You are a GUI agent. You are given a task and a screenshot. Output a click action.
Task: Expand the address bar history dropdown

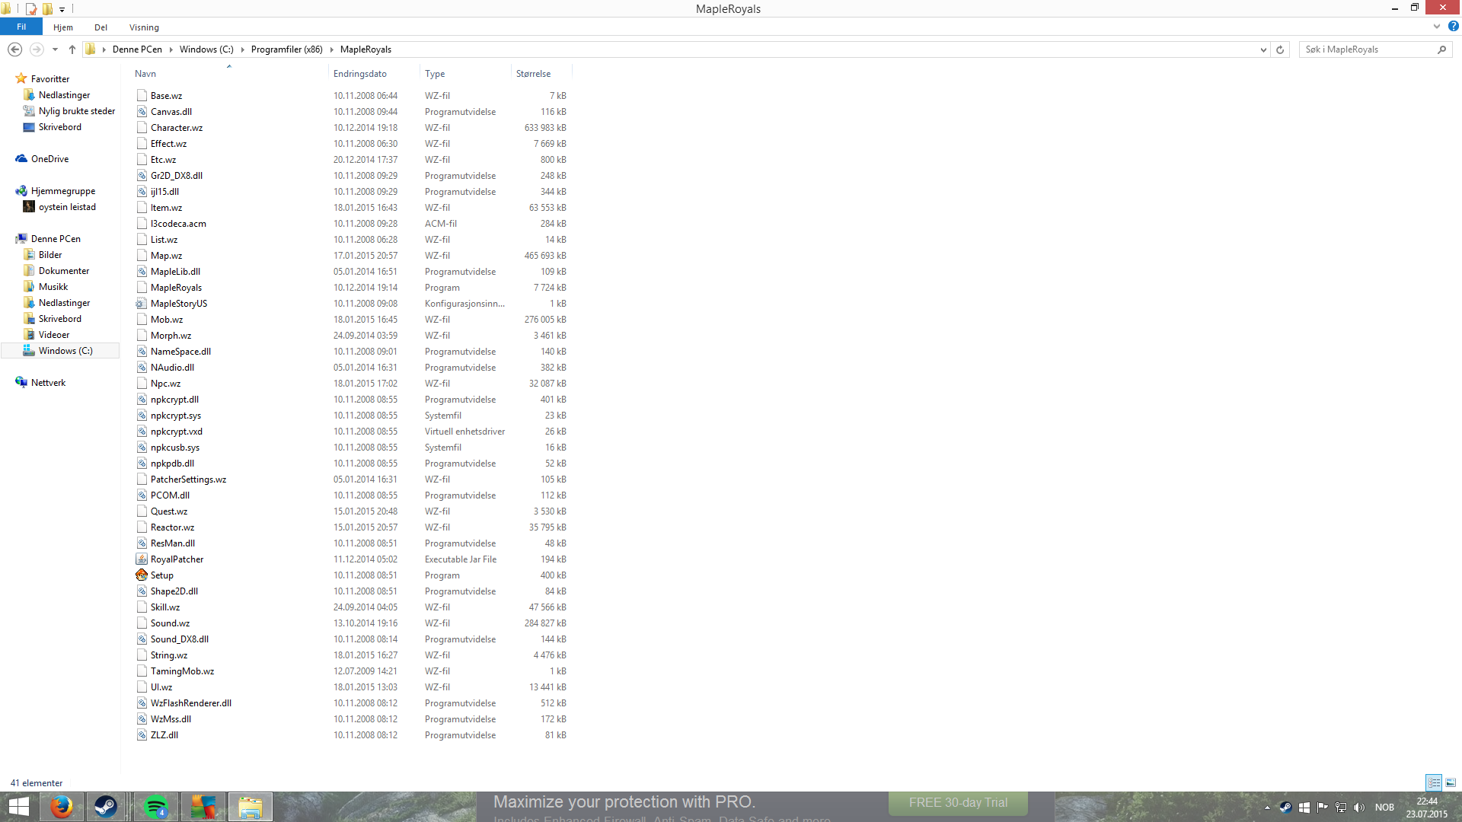pyautogui.click(x=1263, y=49)
